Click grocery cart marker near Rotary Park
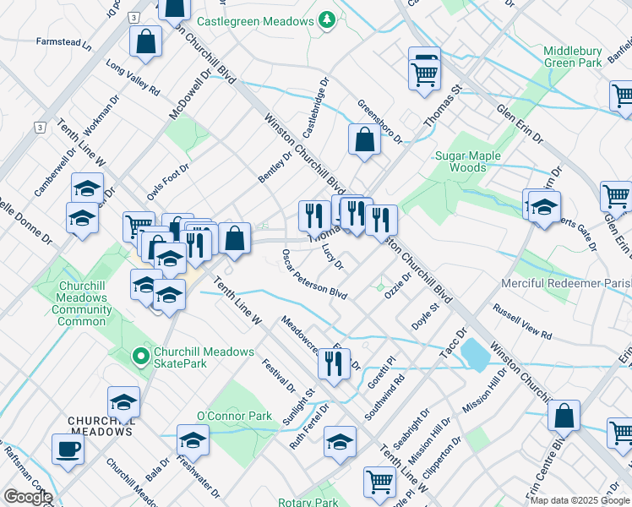The height and width of the screenshot is (507, 632). pos(379,484)
